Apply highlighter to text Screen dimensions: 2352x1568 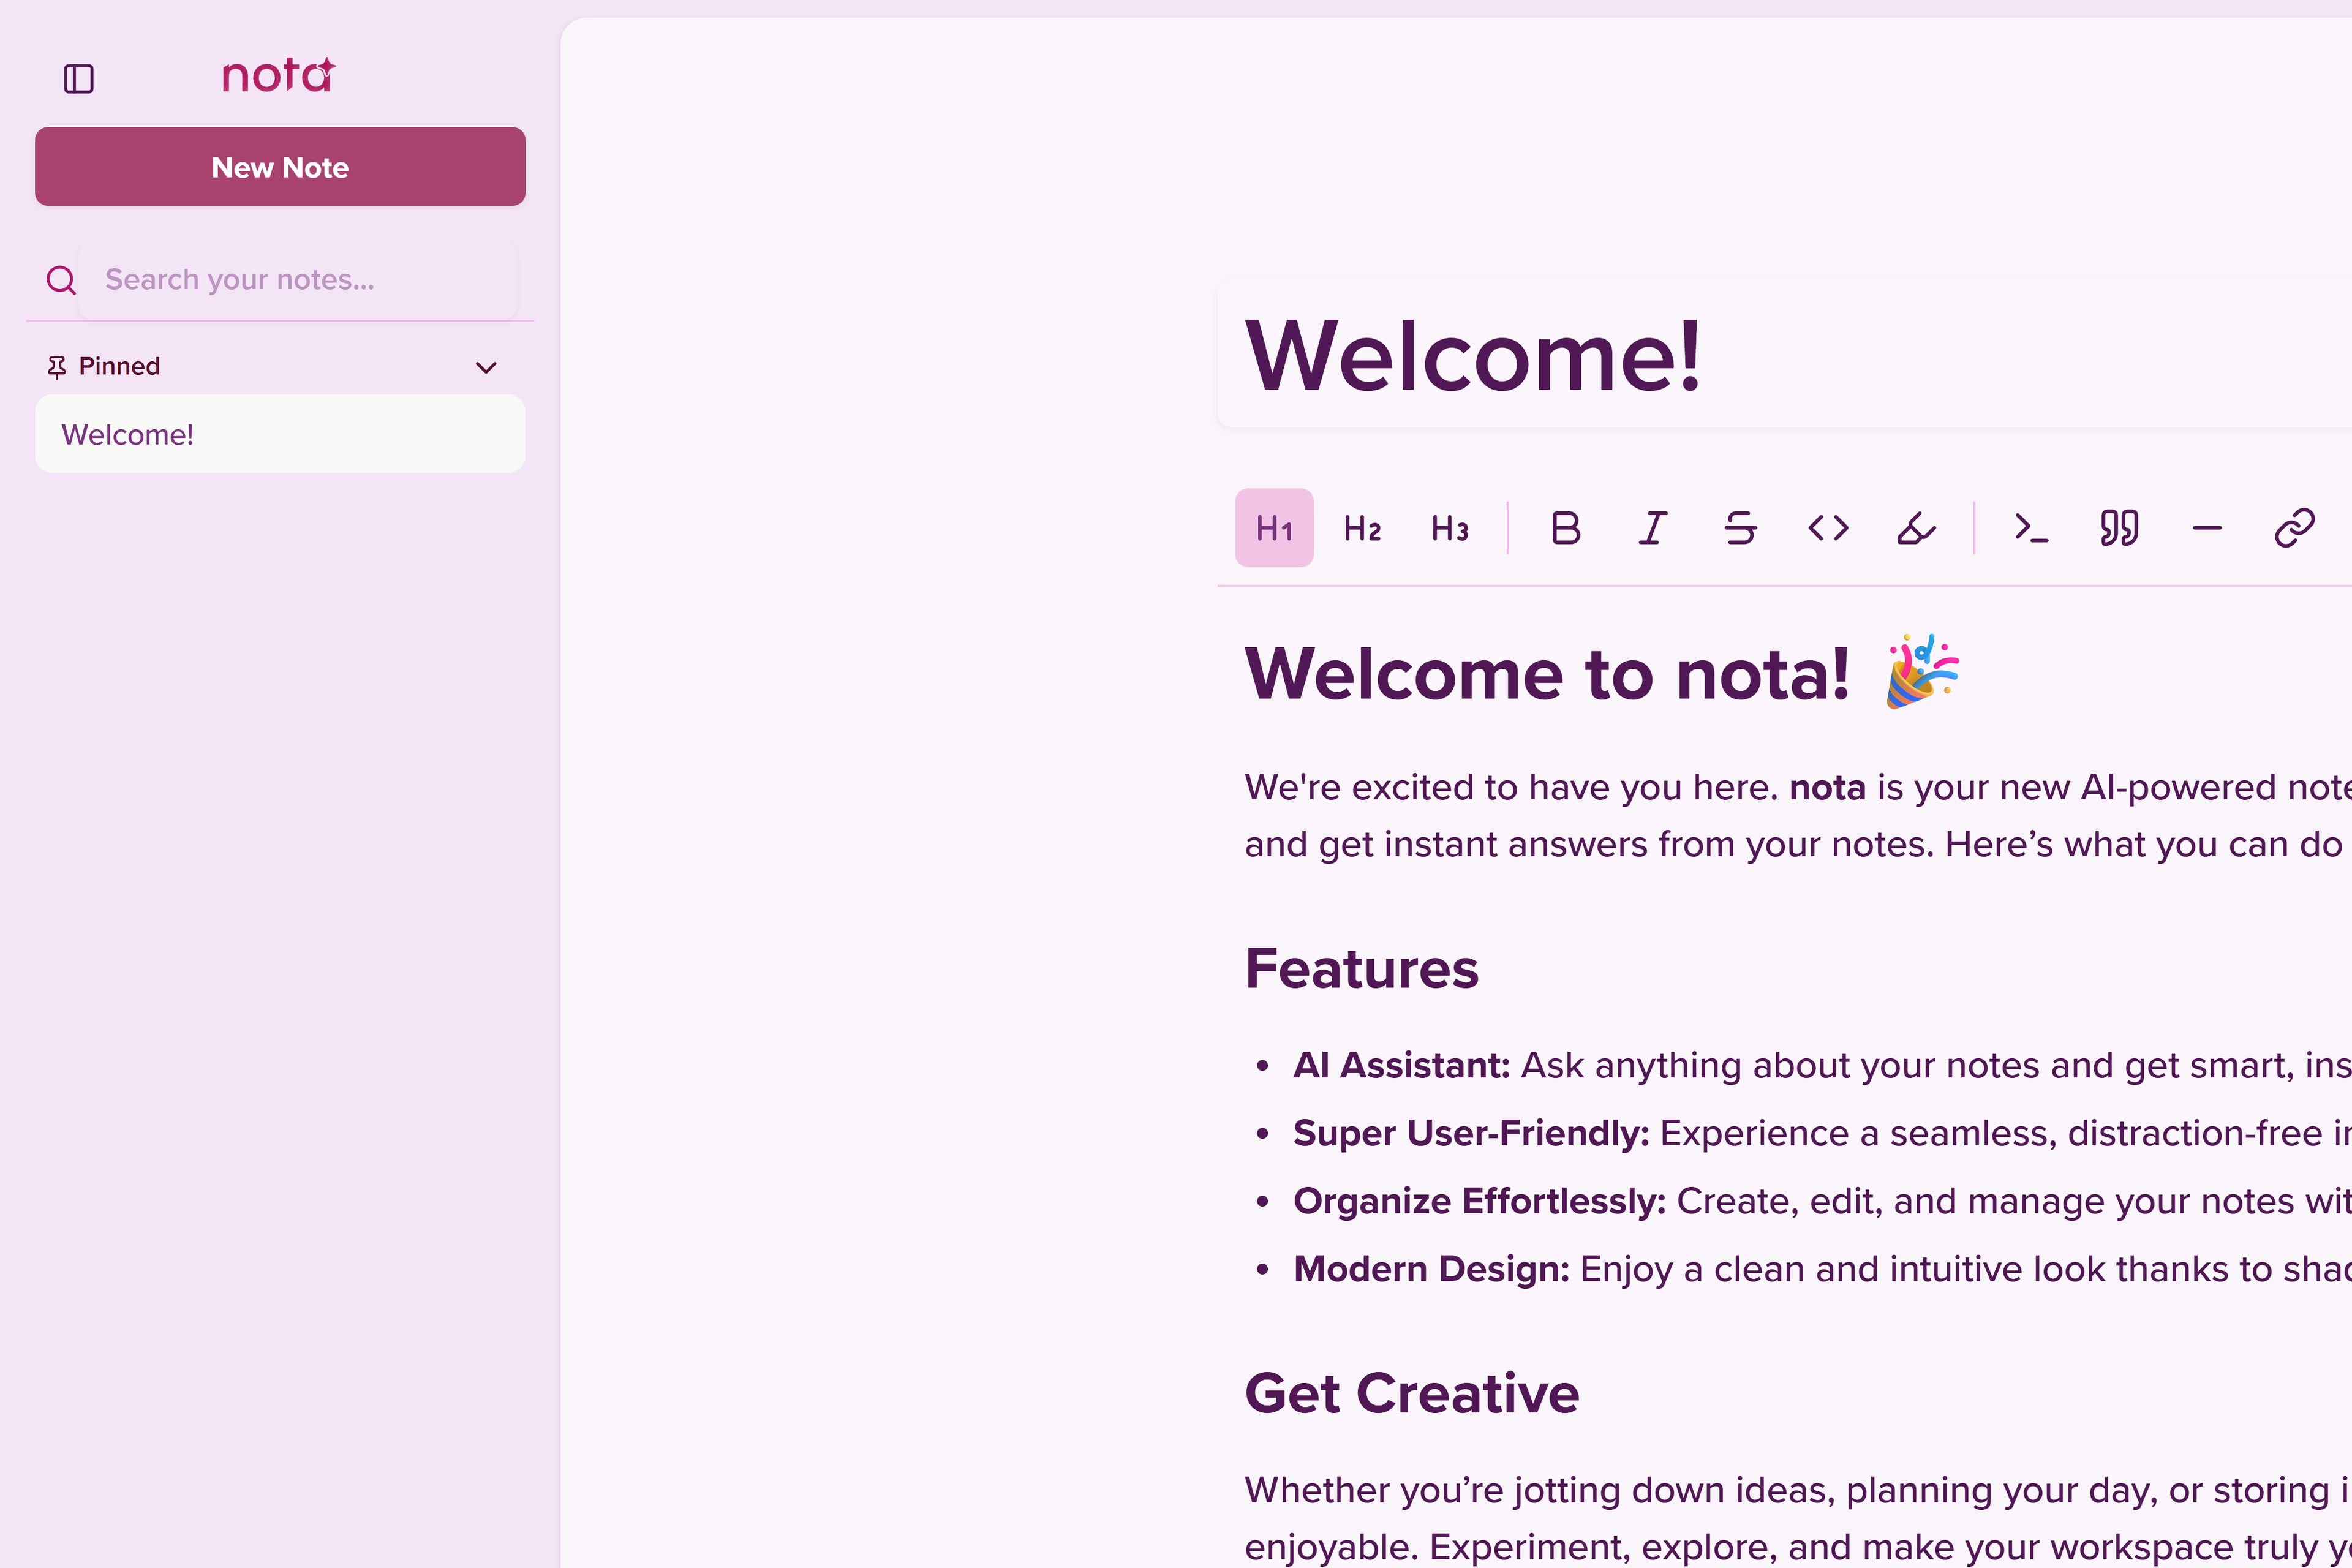(x=1915, y=528)
